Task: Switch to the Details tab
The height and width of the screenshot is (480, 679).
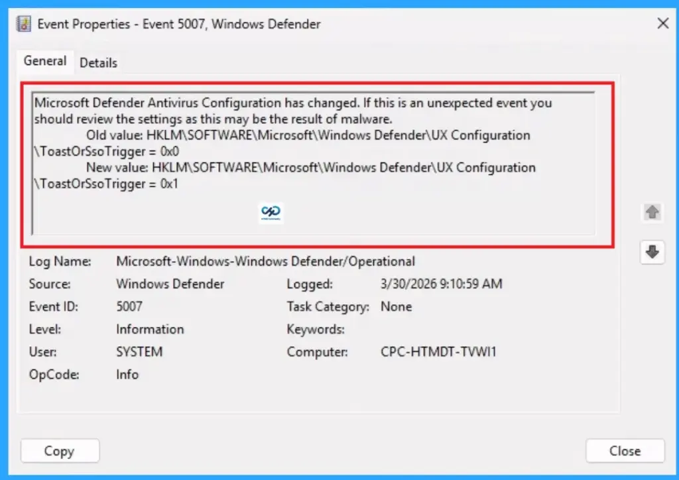Action: 97,63
